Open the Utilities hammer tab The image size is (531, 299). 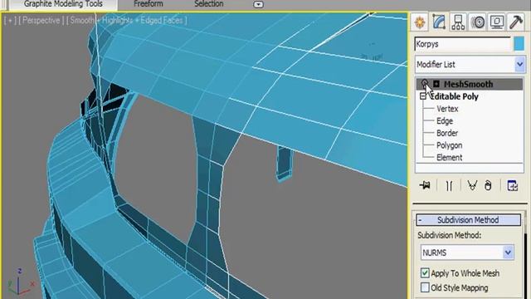516,22
